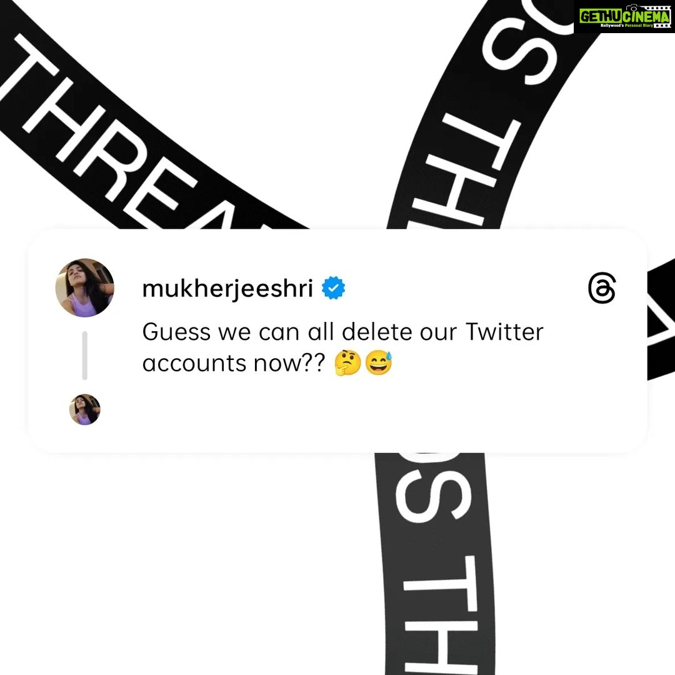The image size is (675, 675).
Task: Click the film strip holes beside Personal Diary tagline
Action: [x=662, y=26]
